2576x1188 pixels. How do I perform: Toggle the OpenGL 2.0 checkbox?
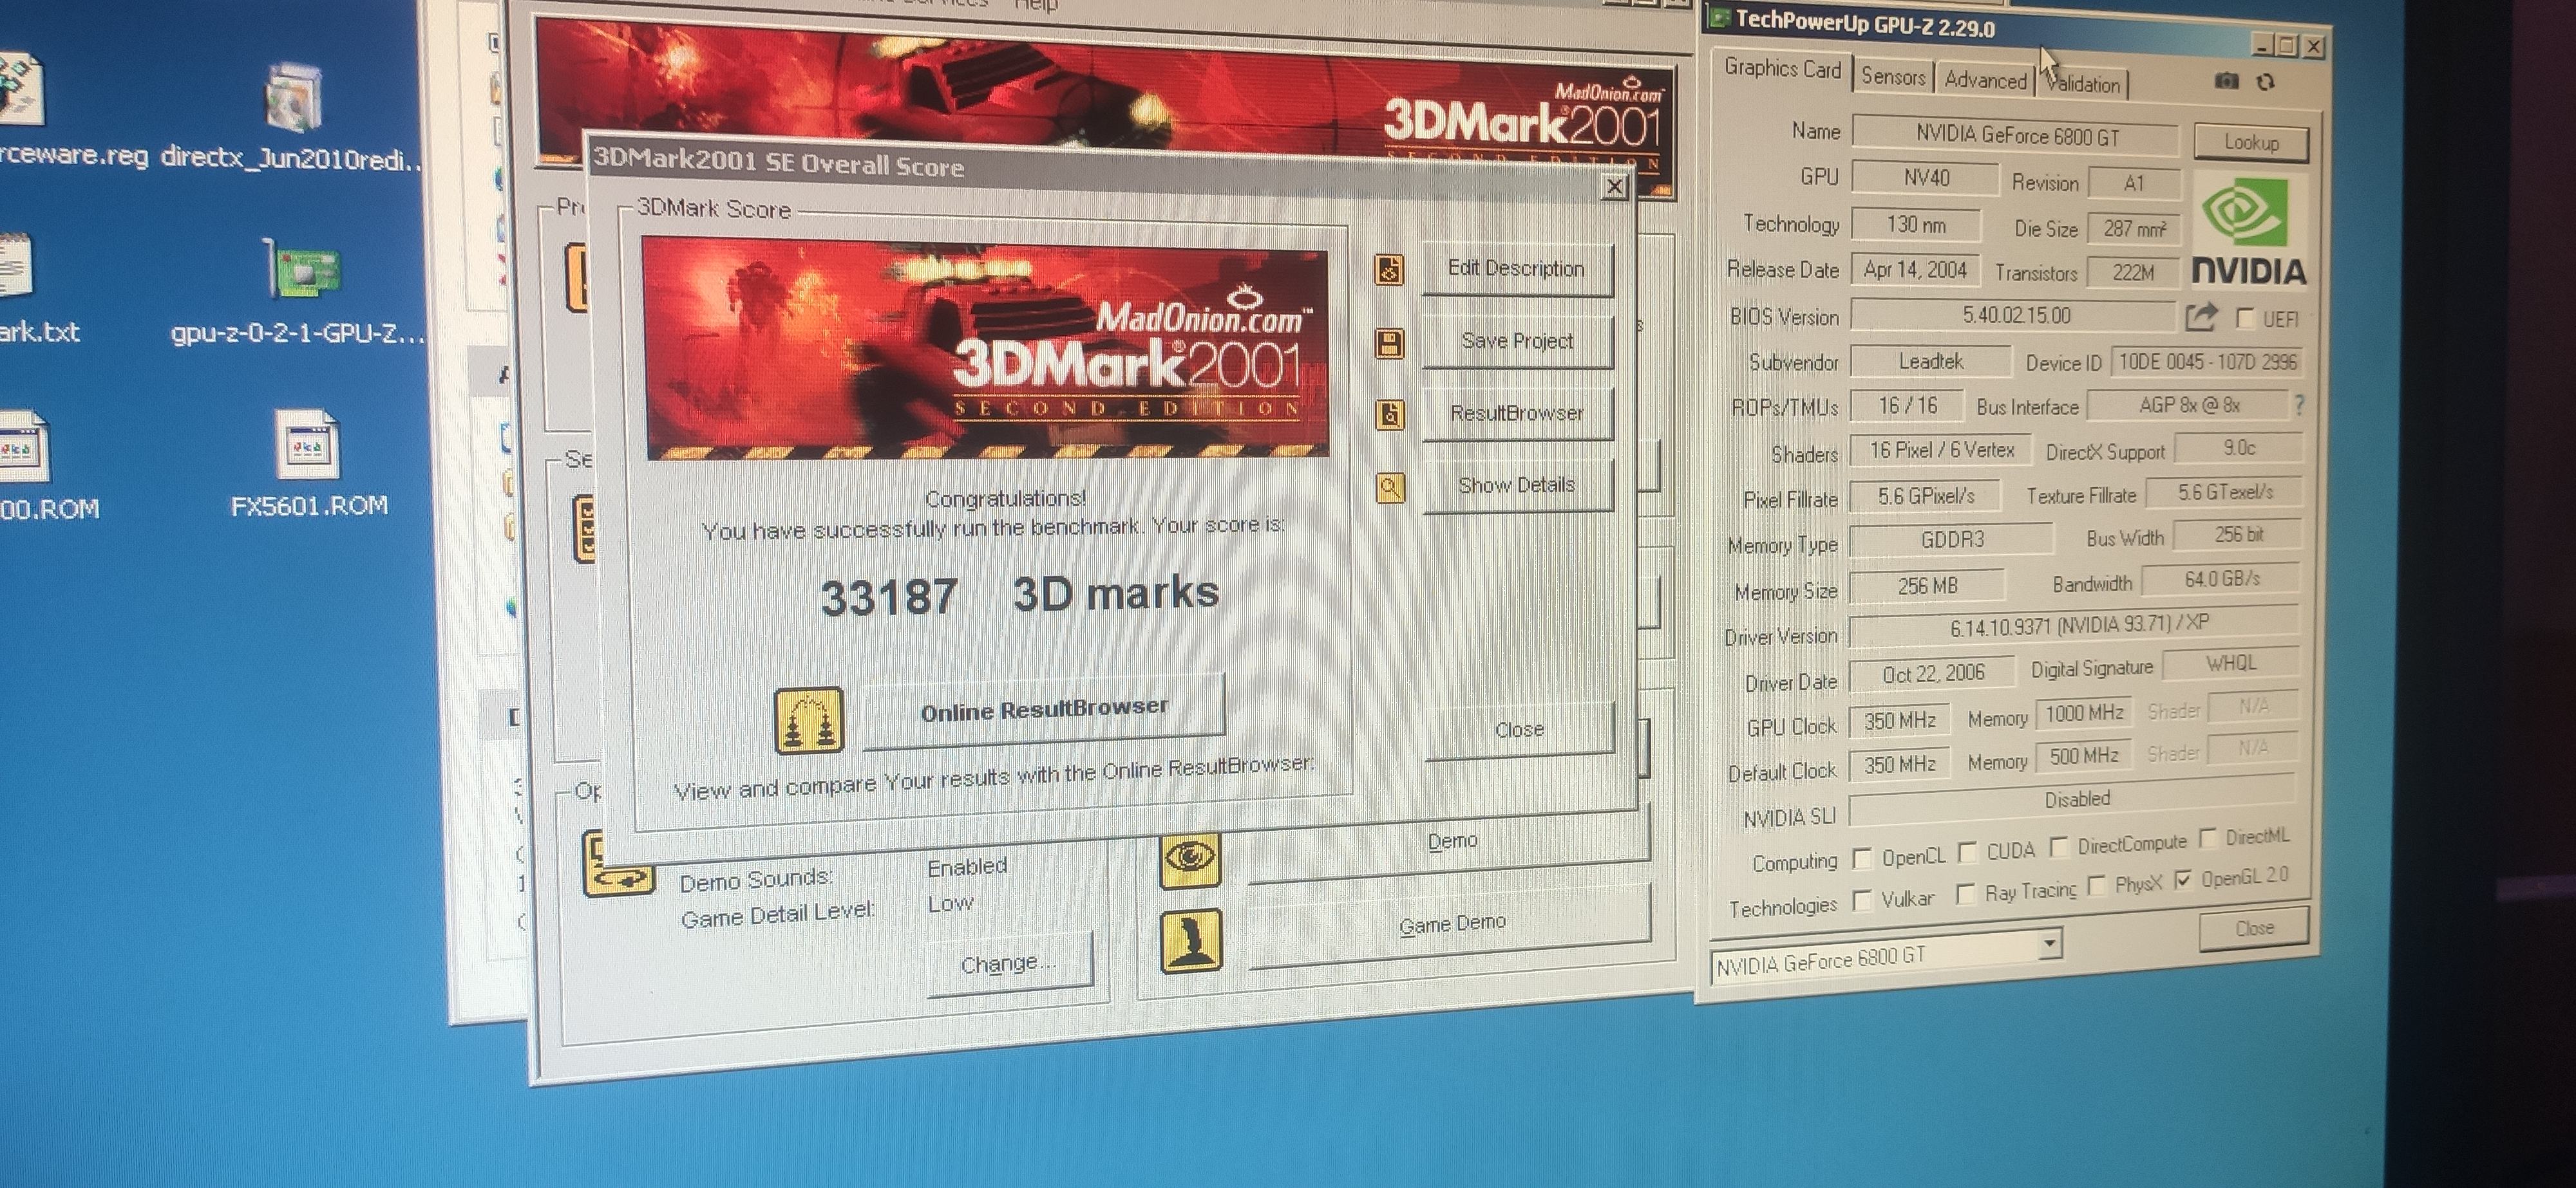click(x=2182, y=880)
